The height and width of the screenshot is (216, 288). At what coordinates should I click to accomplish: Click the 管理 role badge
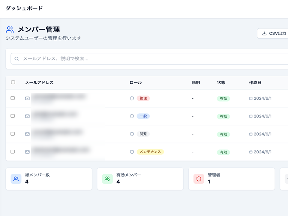pos(143,98)
